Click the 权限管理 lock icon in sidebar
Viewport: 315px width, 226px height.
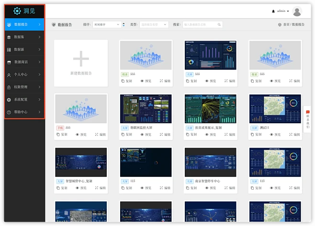click(9, 87)
